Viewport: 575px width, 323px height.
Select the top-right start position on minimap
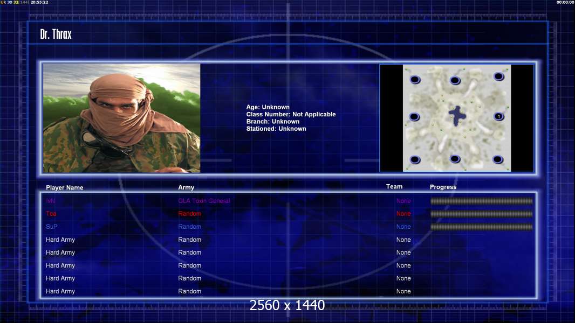coord(499,77)
